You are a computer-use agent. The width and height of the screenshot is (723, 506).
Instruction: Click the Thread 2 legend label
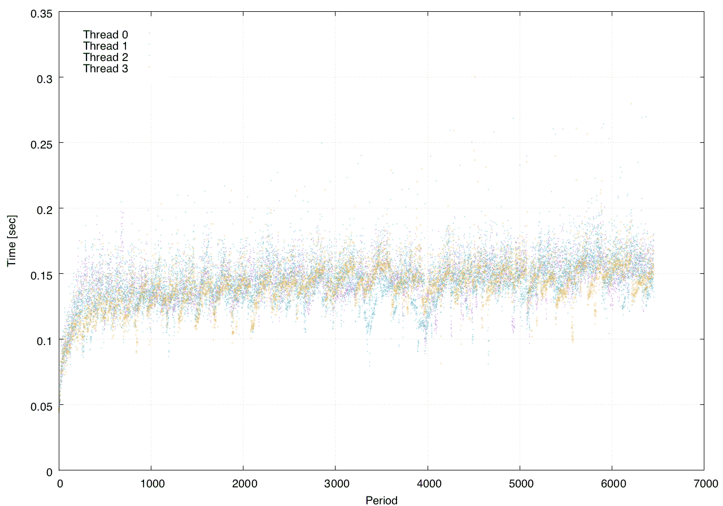click(106, 58)
